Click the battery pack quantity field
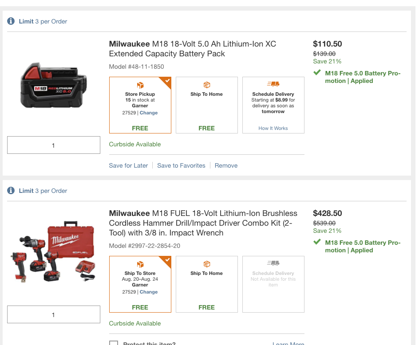The height and width of the screenshot is (345, 419). coord(54,145)
